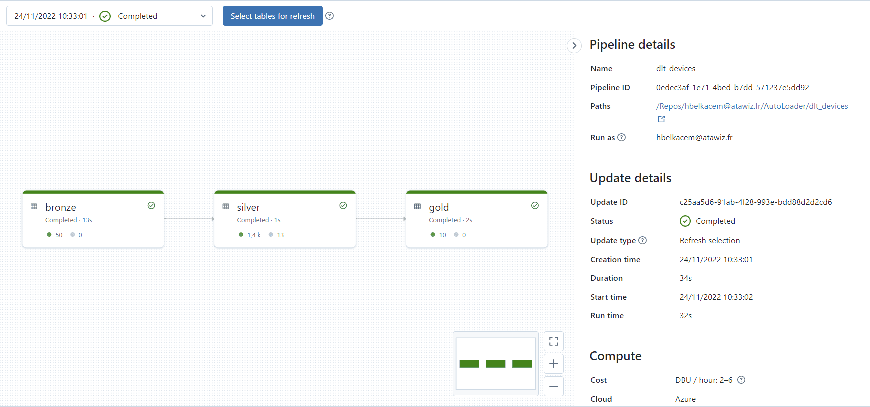Click Select tables for refresh button

[x=272, y=16]
